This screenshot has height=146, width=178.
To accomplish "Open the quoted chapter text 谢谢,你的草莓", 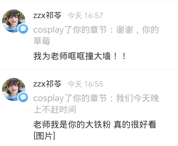I will point(96,35).
